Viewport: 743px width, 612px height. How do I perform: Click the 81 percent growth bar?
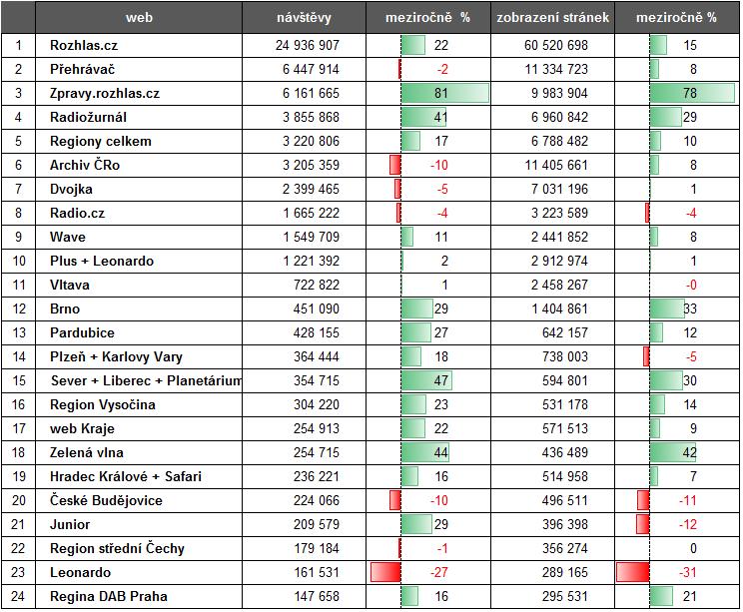pyautogui.click(x=445, y=93)
